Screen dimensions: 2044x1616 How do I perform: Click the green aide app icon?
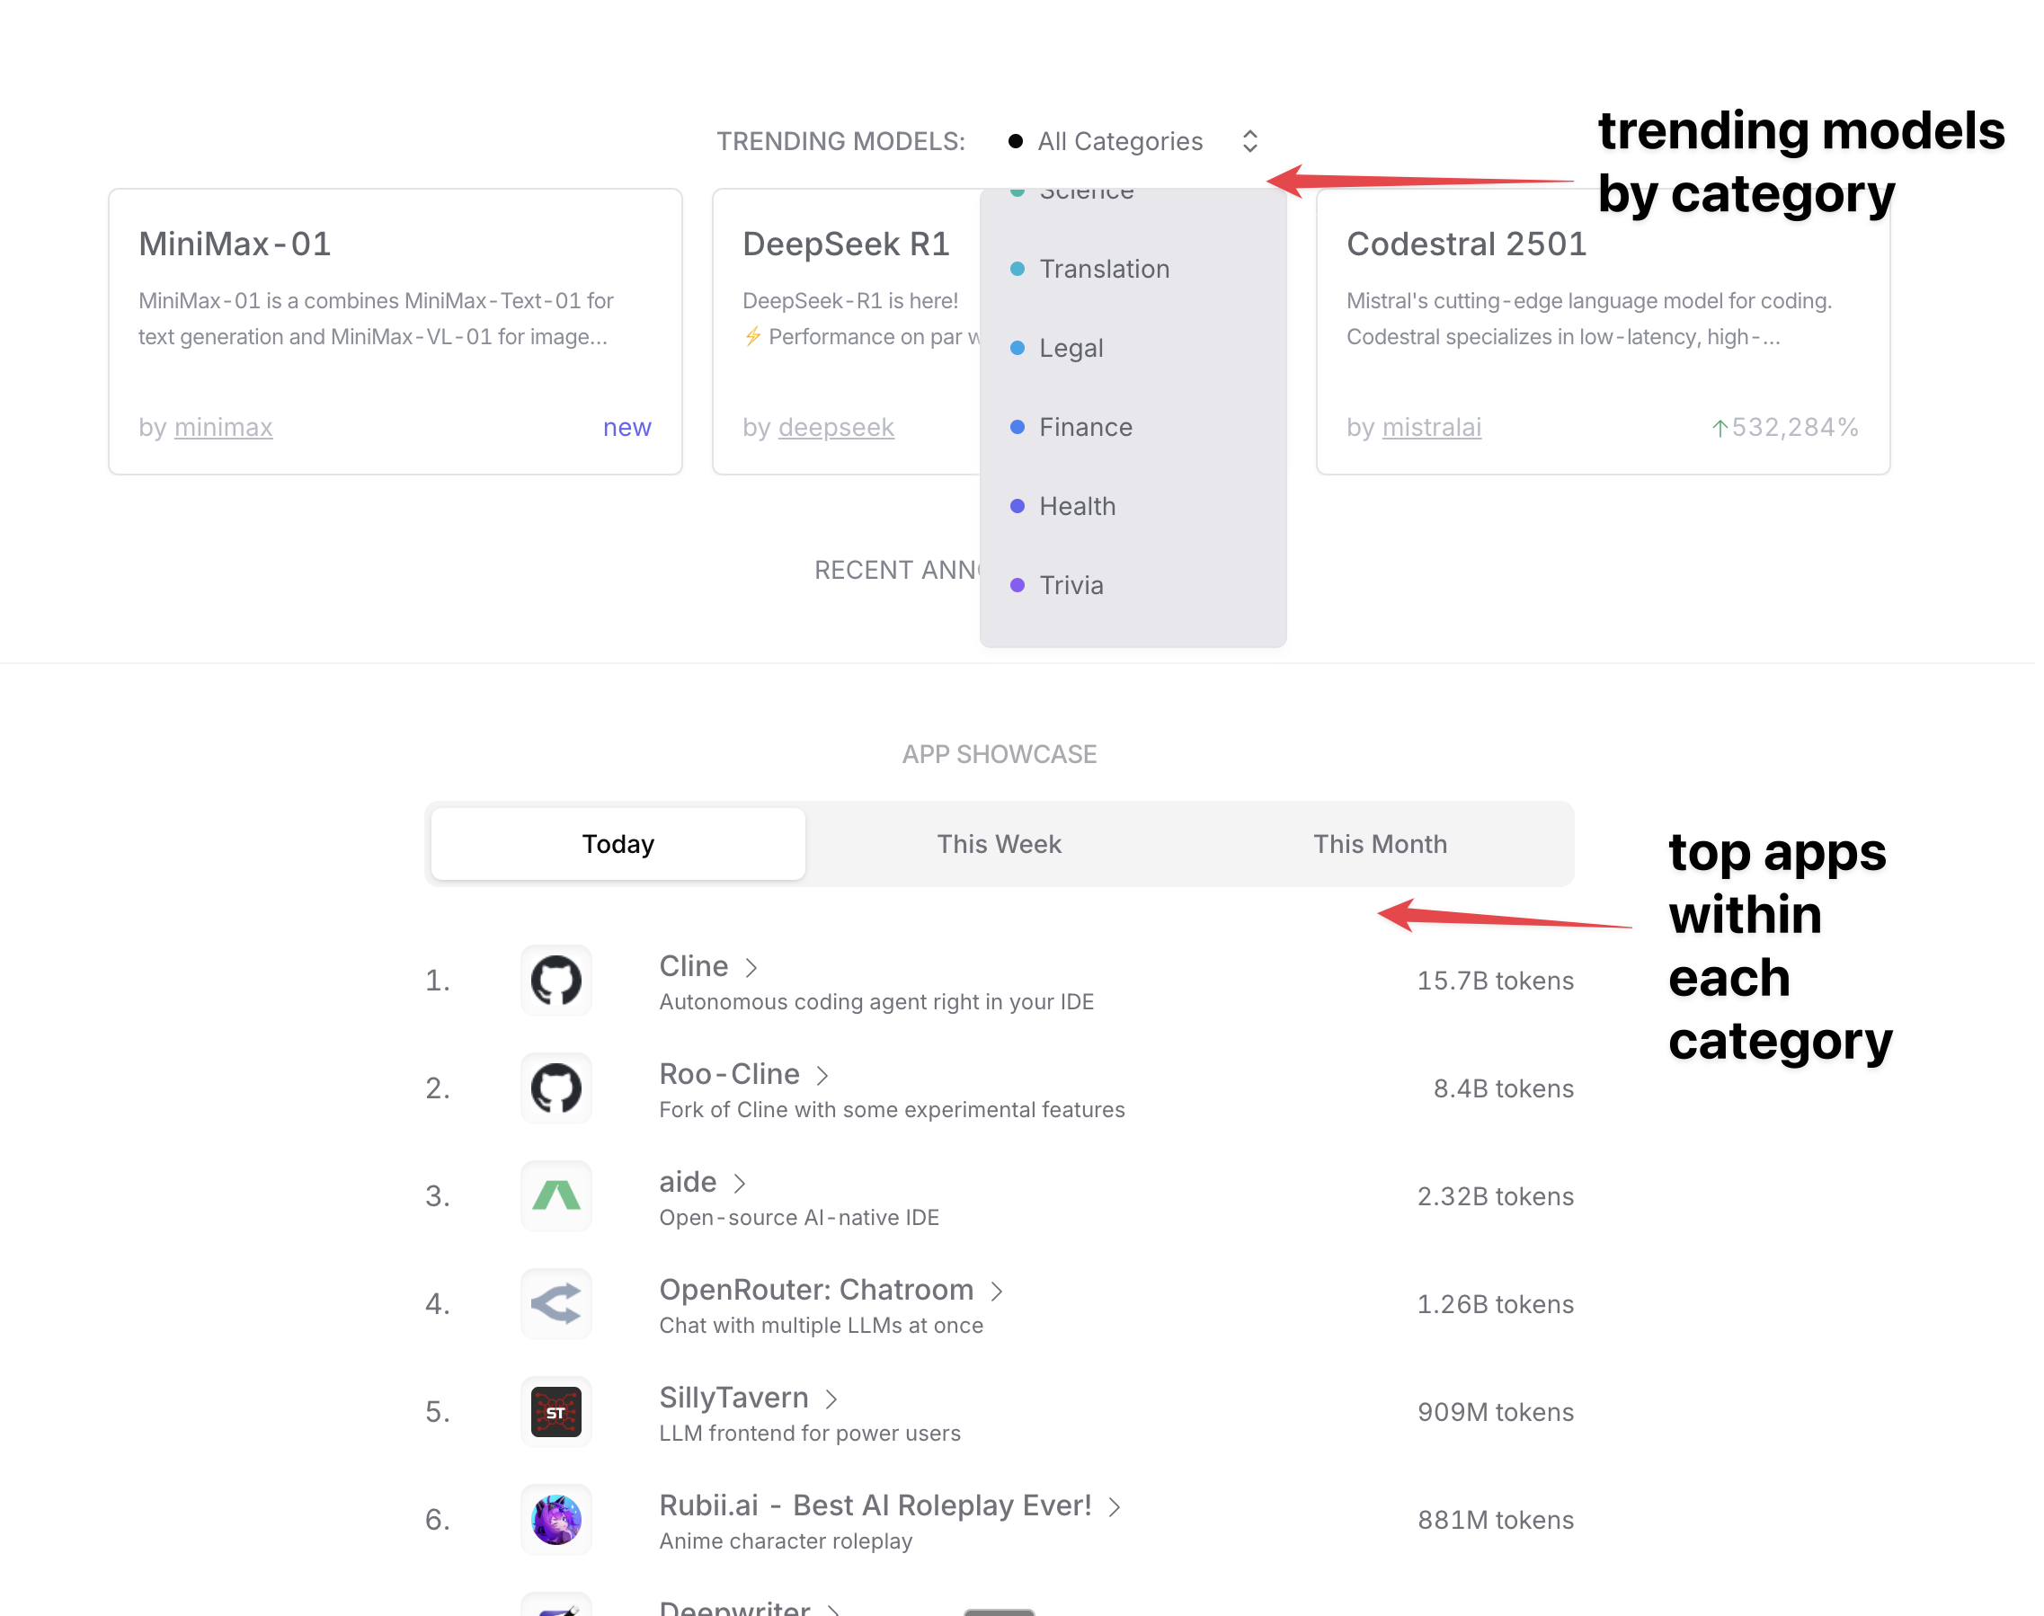[555, 1196]
